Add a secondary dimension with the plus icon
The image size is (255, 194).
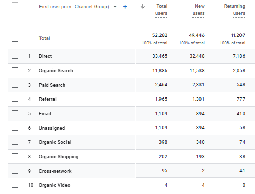[x=125, y=7]
